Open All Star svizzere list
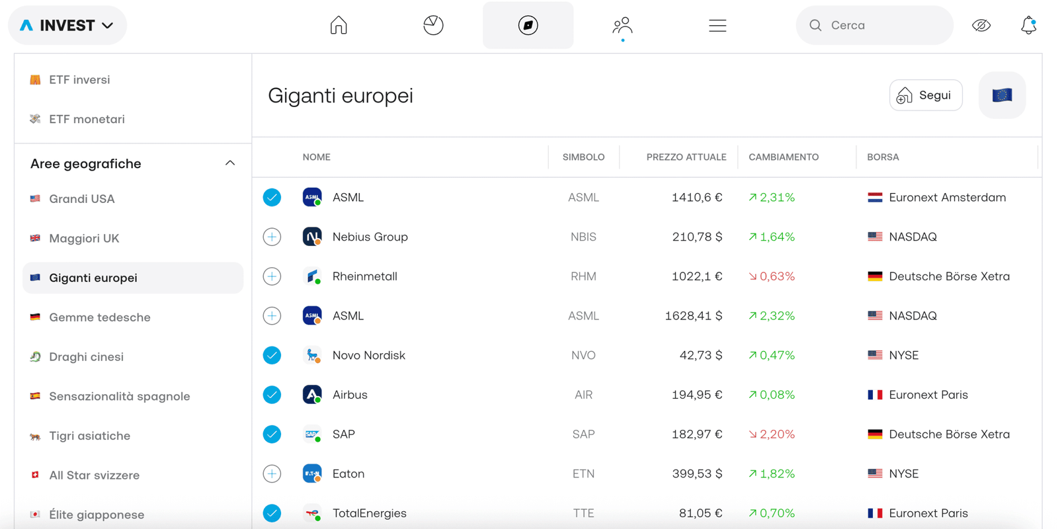The height and width of the screenshot is (529, 1058). click(133, 475)
